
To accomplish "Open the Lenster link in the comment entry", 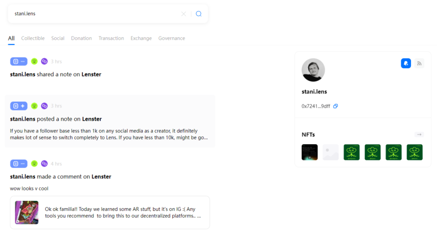I will pyautogui.click(x=101, y=177).
